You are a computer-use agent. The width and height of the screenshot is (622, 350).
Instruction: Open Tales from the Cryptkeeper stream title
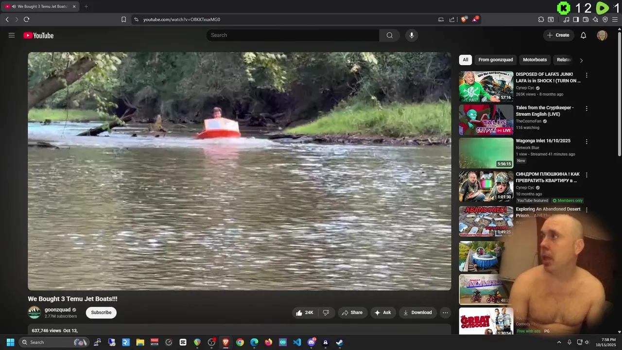pos(545,111)
